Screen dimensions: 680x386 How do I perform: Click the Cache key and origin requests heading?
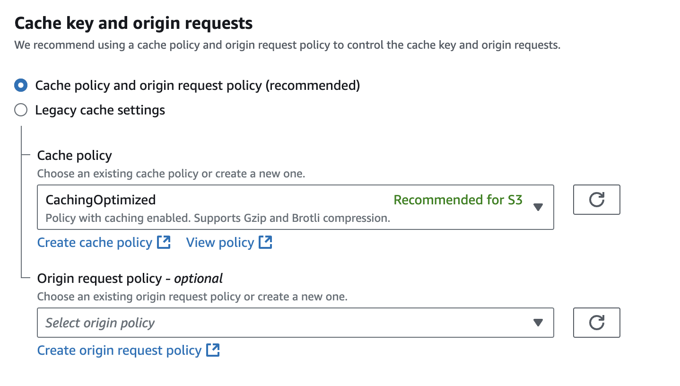[x=134, y=23]
